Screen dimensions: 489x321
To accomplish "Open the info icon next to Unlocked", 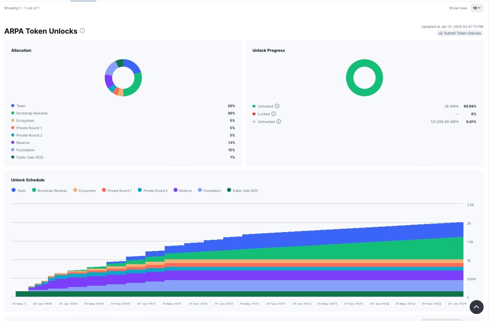I will [277, 106].
